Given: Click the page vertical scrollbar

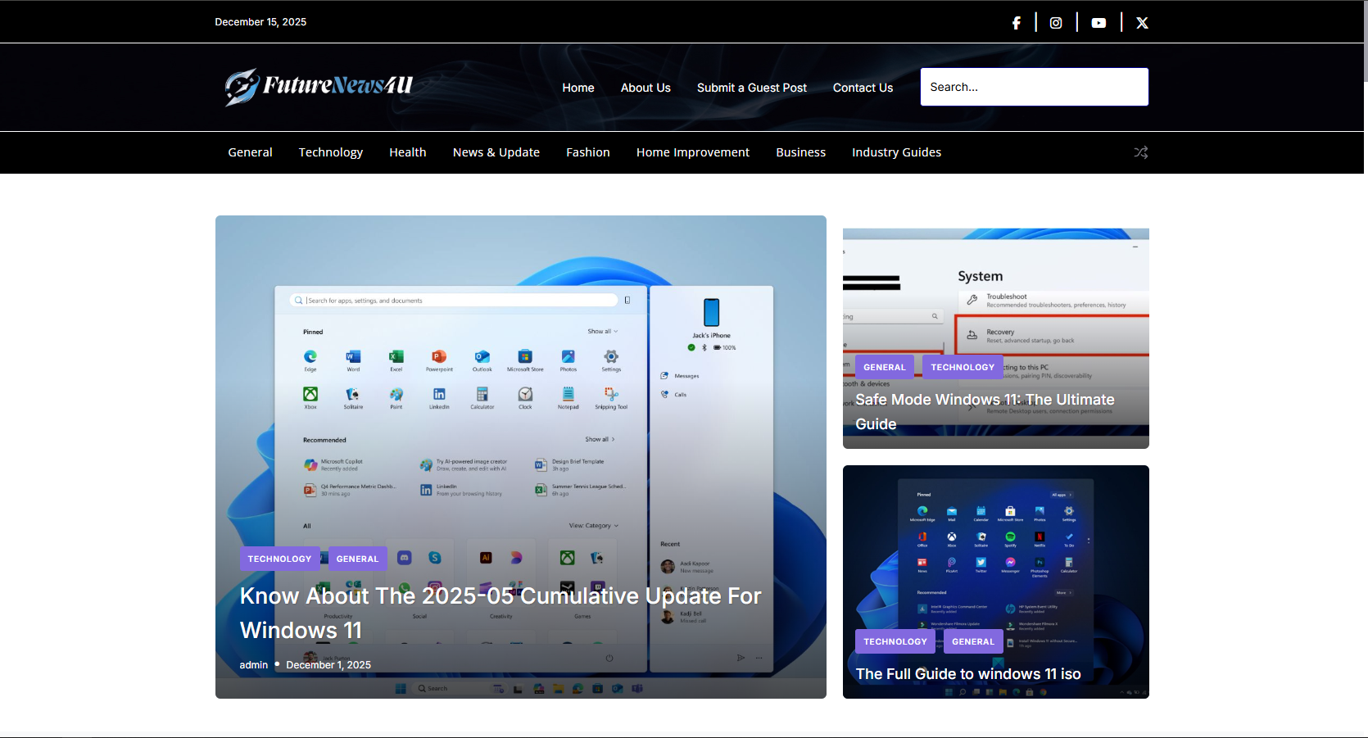Looking at the screenshot, I should click(x=1366, y=41).
